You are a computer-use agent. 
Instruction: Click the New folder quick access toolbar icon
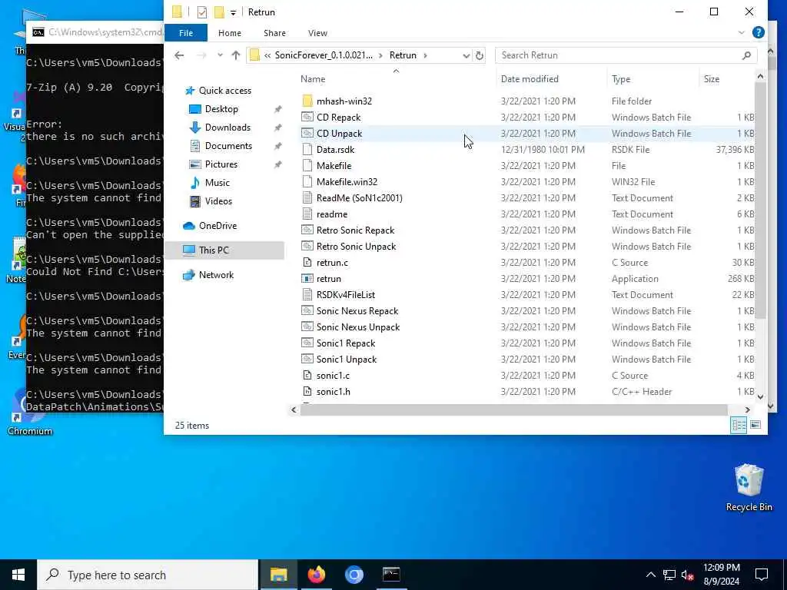coord(219,12)
